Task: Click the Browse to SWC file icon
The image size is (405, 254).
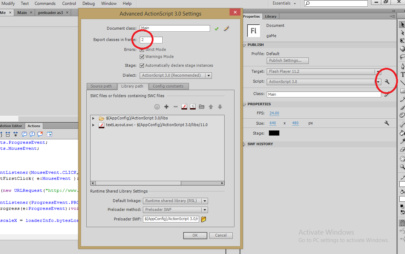Action: point(184,107)
